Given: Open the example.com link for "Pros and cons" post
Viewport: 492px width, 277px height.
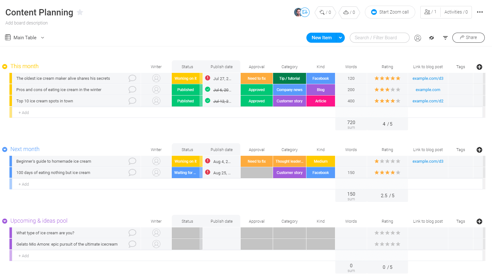Looking at the screenshot, I should 428,90.
